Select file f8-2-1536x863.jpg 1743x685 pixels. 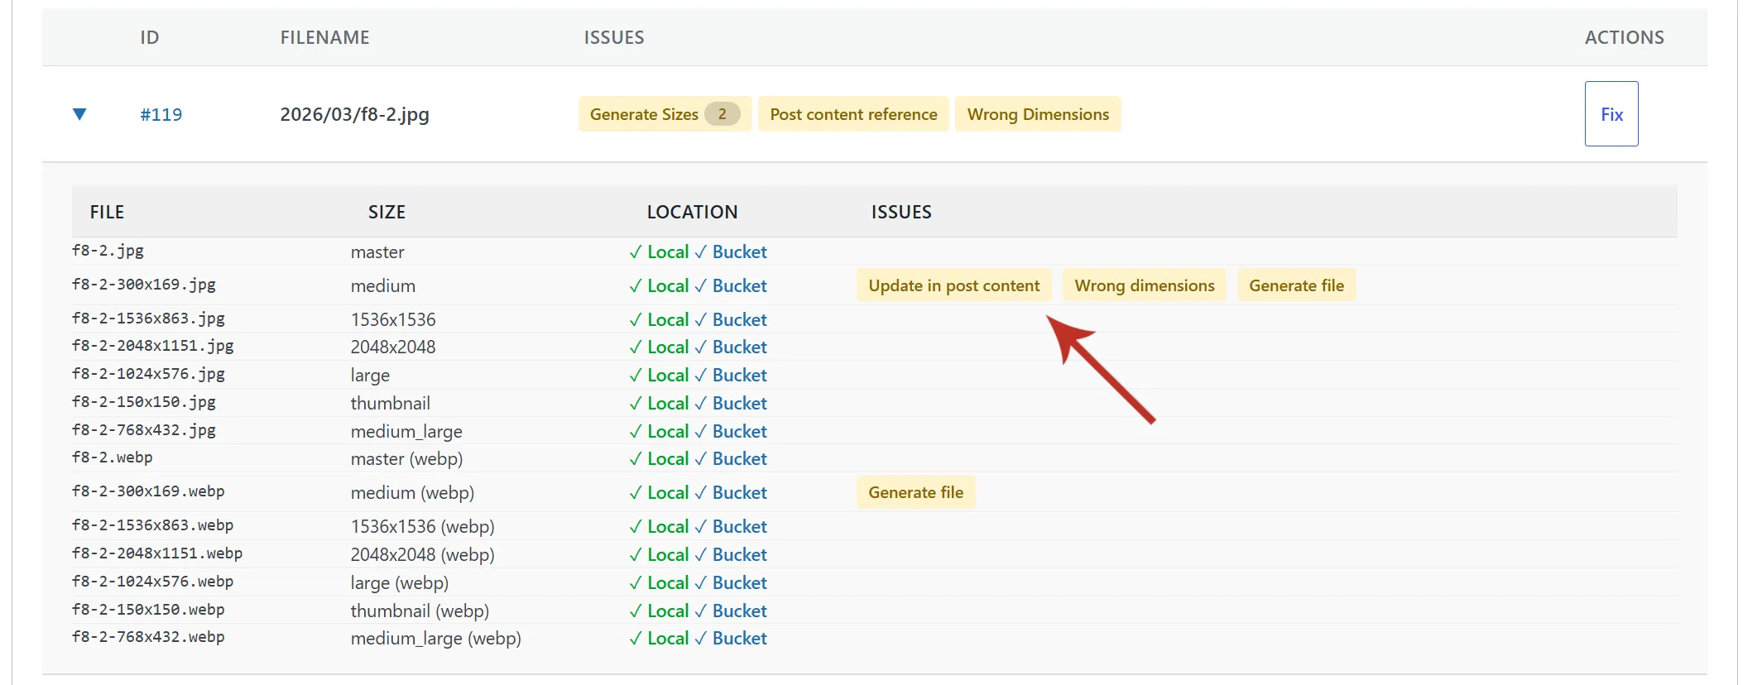coord(148,319)
